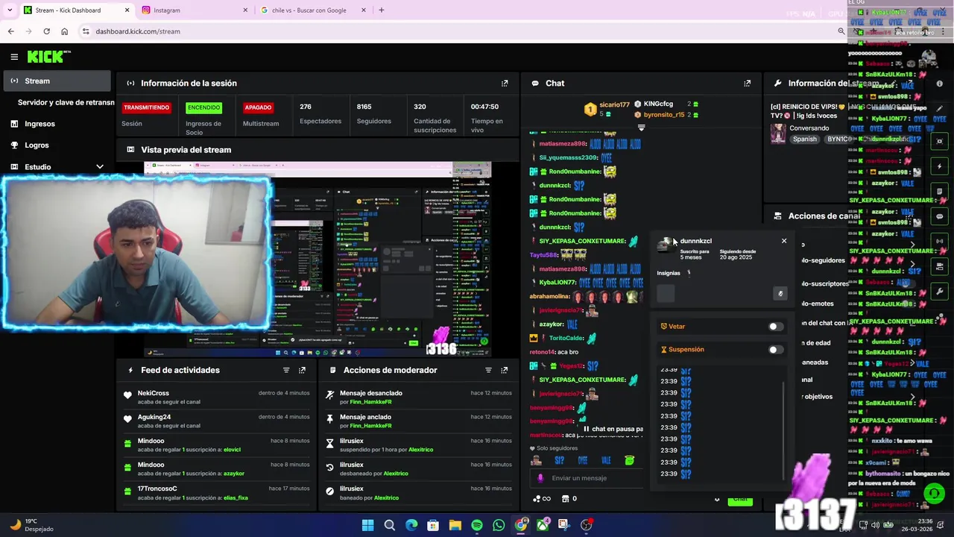Screen dimensions: 954x537
Task: Open Finn_HamkkeFR link under Mensaje anclado
Action: pyautogui.click(x=370, y=426)
